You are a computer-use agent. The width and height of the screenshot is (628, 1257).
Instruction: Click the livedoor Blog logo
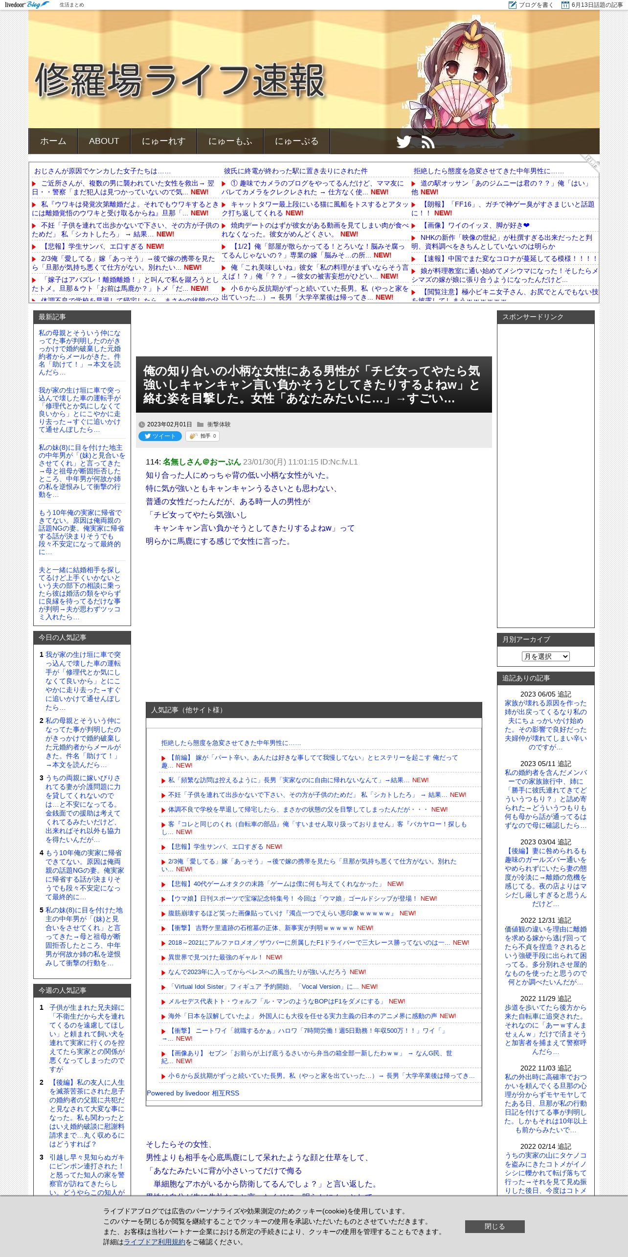click(27, 5)
